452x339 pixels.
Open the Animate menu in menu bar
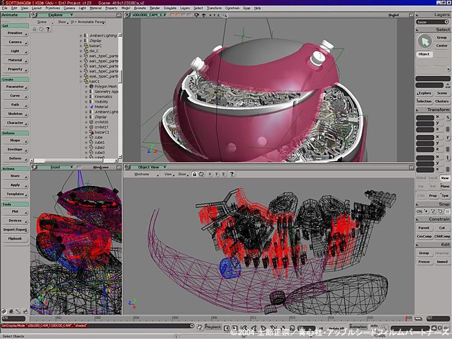pos(140,8)
